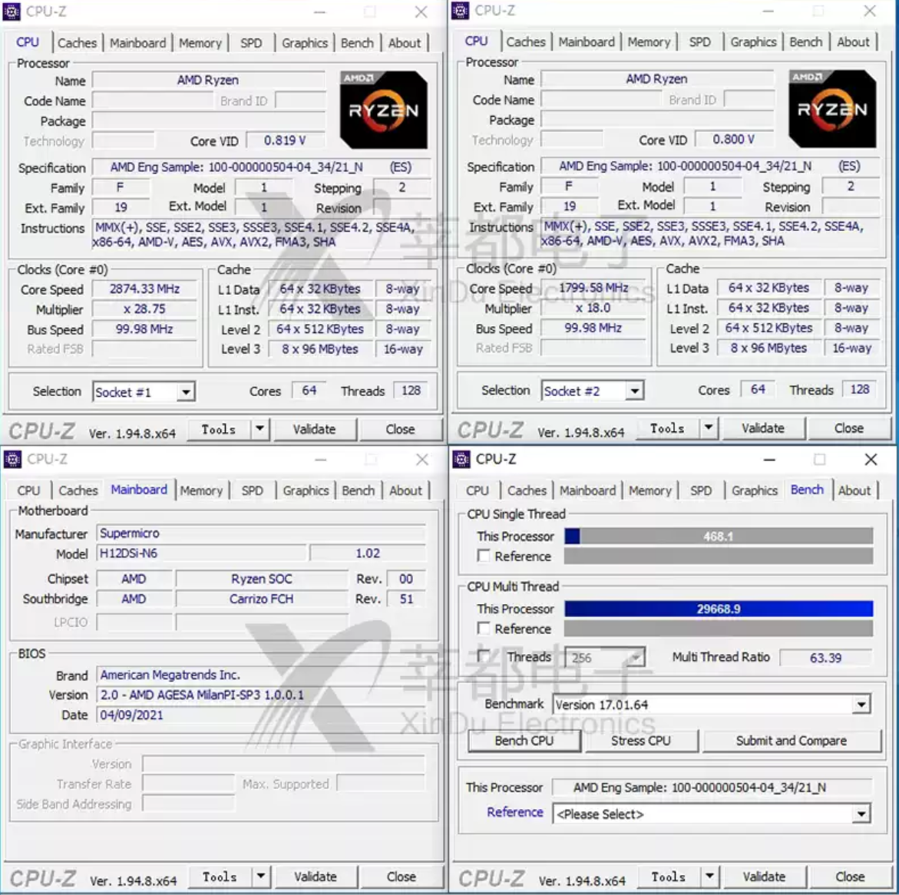The width and height of the screenshot is (899, 895).
Task: Enable single thread Reference checkbox
Action: [x=484, y=556]
